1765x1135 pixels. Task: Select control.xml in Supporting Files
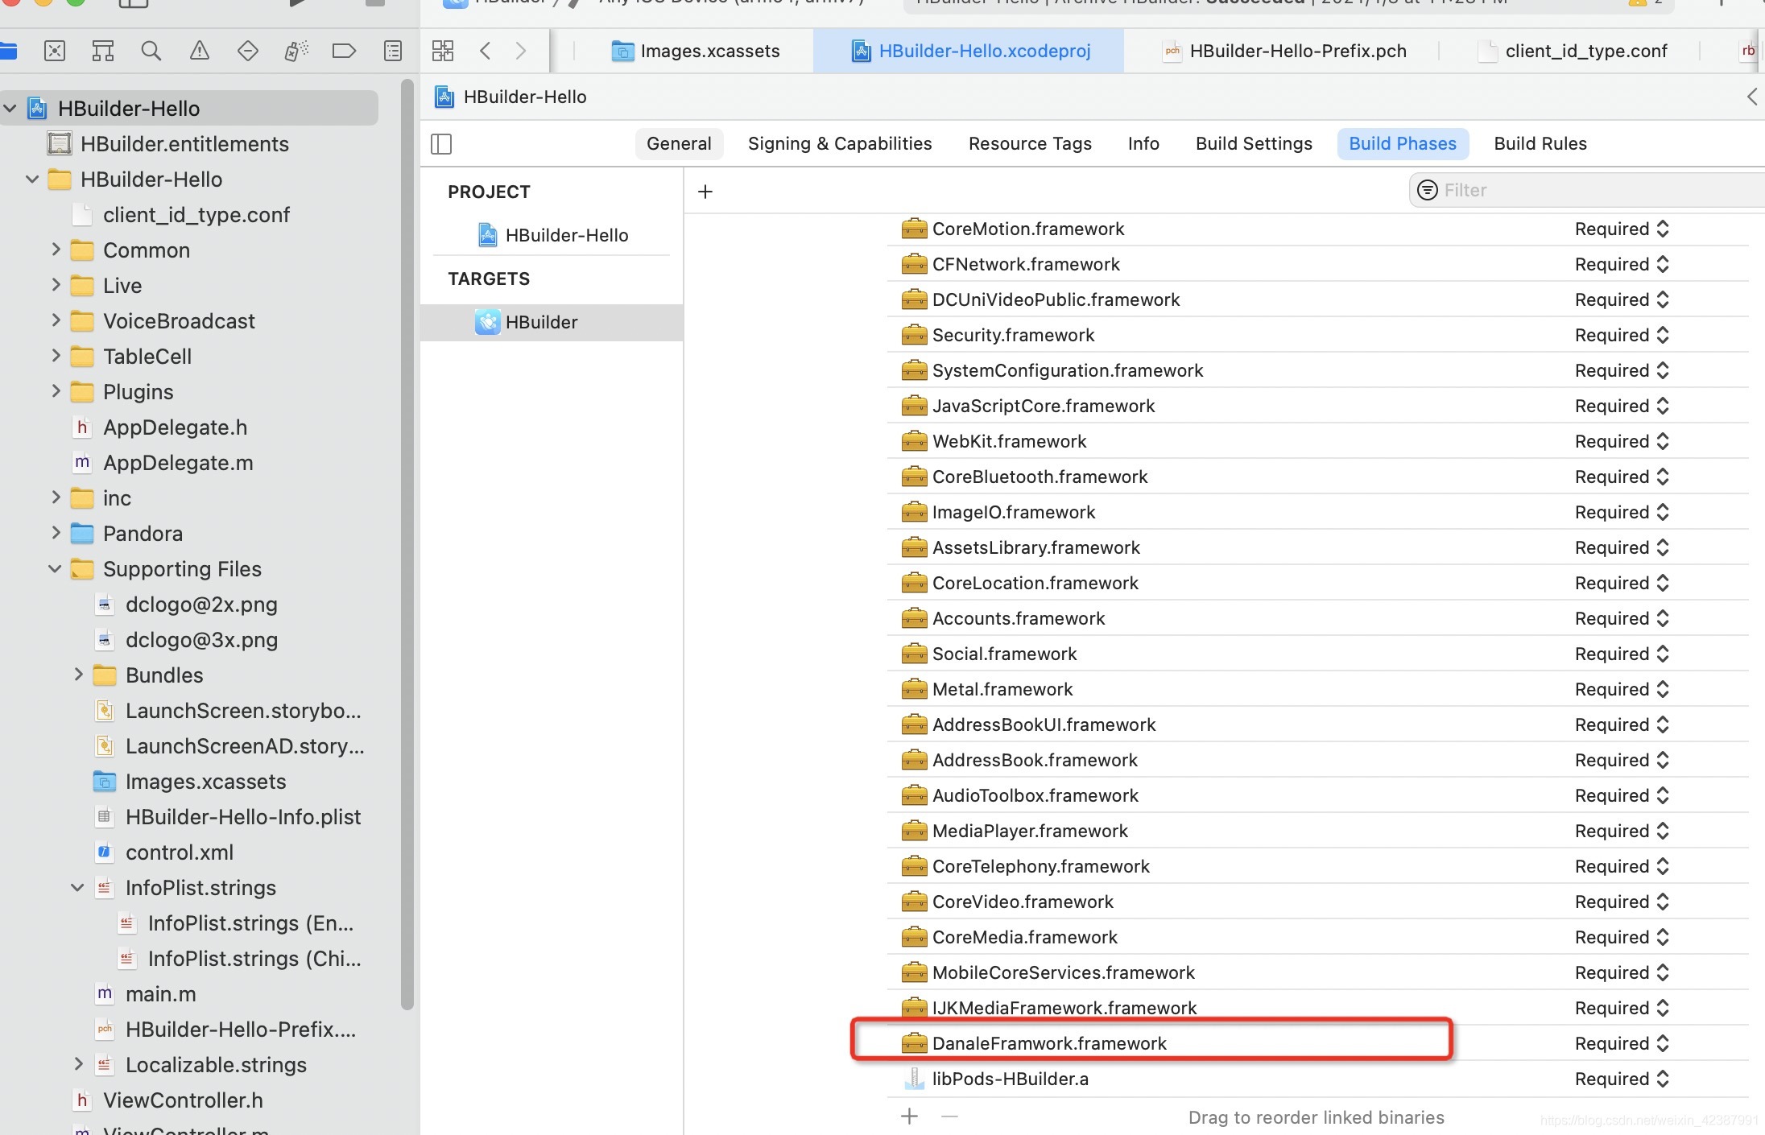[180, 852]
